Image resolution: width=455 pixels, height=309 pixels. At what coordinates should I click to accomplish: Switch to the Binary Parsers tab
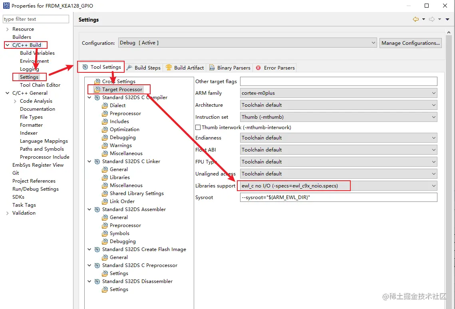click(230, 68)
